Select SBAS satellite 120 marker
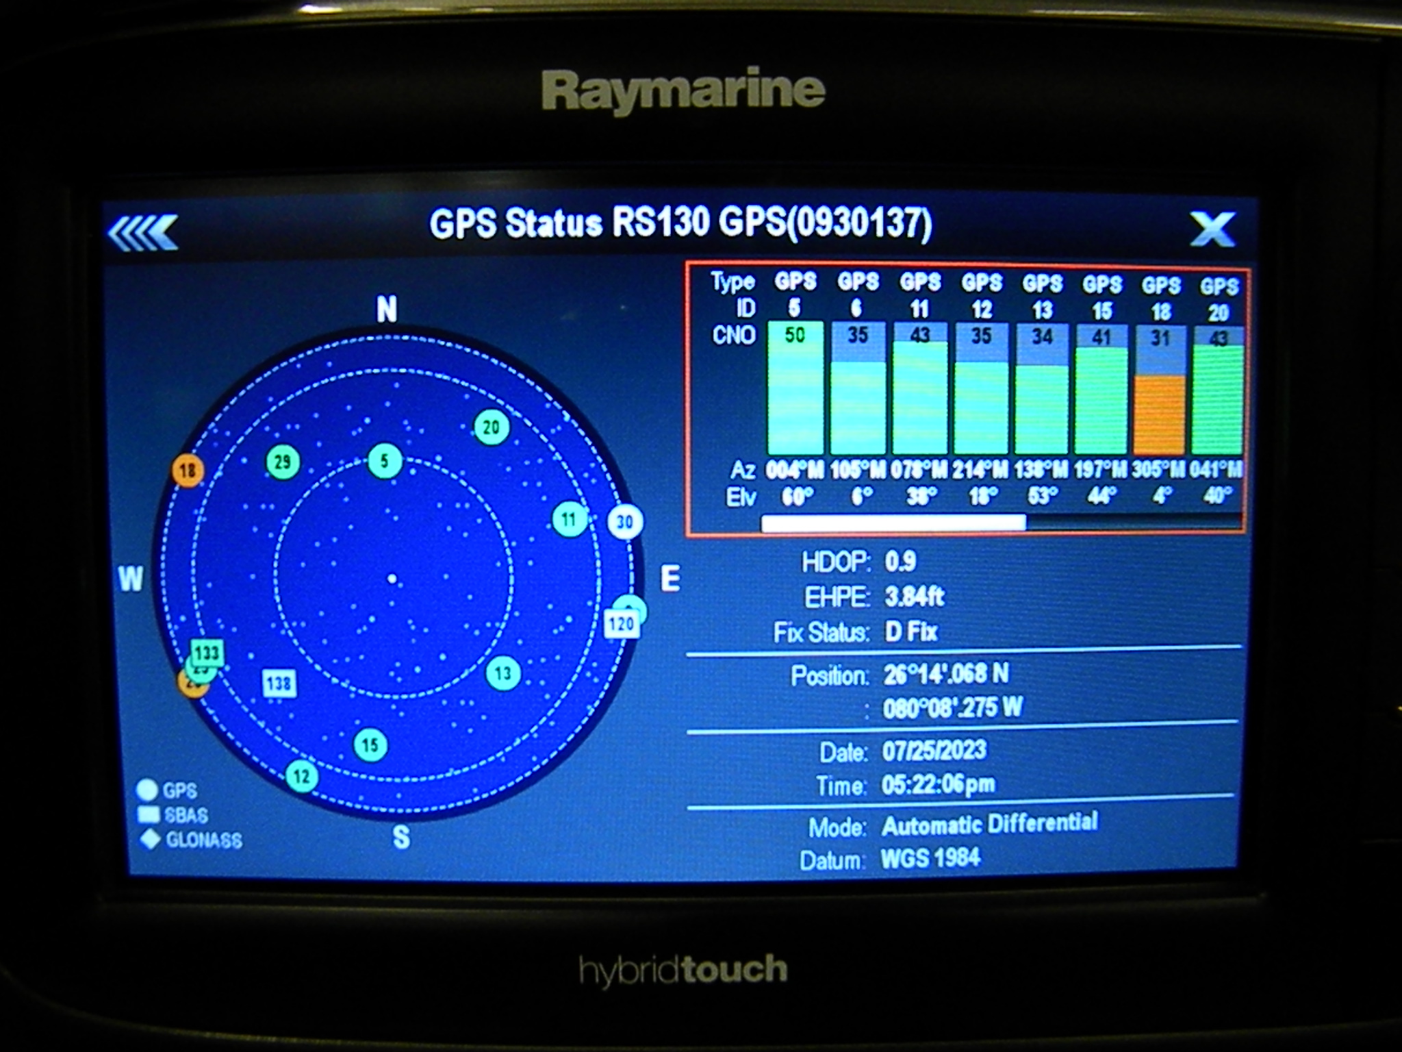 621,624
